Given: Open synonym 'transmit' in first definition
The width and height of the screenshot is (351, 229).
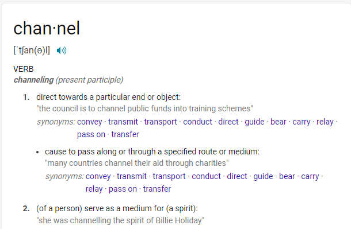Looking at the screenshot, I should [x=123, y=122].
